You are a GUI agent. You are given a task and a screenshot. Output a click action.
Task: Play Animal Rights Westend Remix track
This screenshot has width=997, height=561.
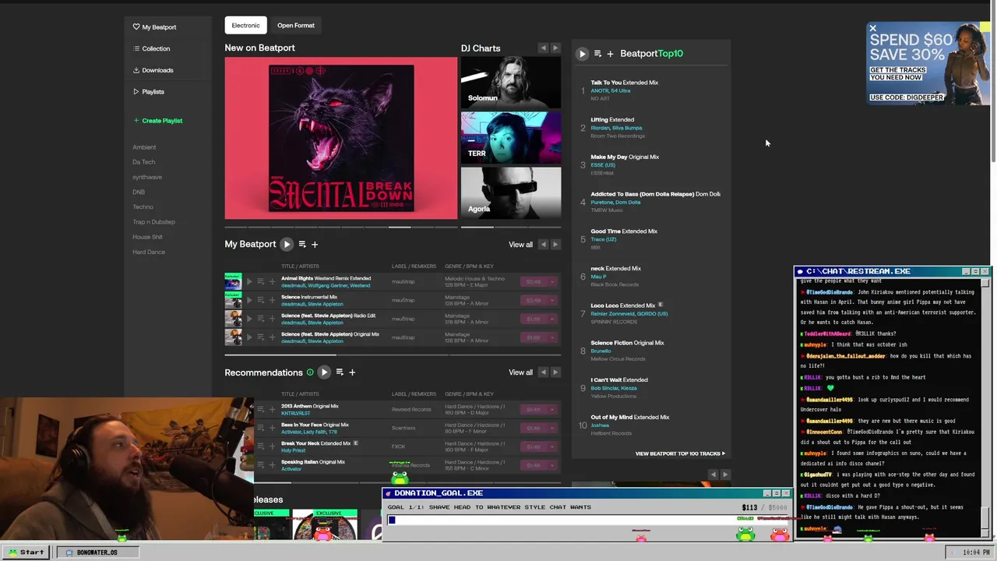pyautogui.click(x=250, y=281)
